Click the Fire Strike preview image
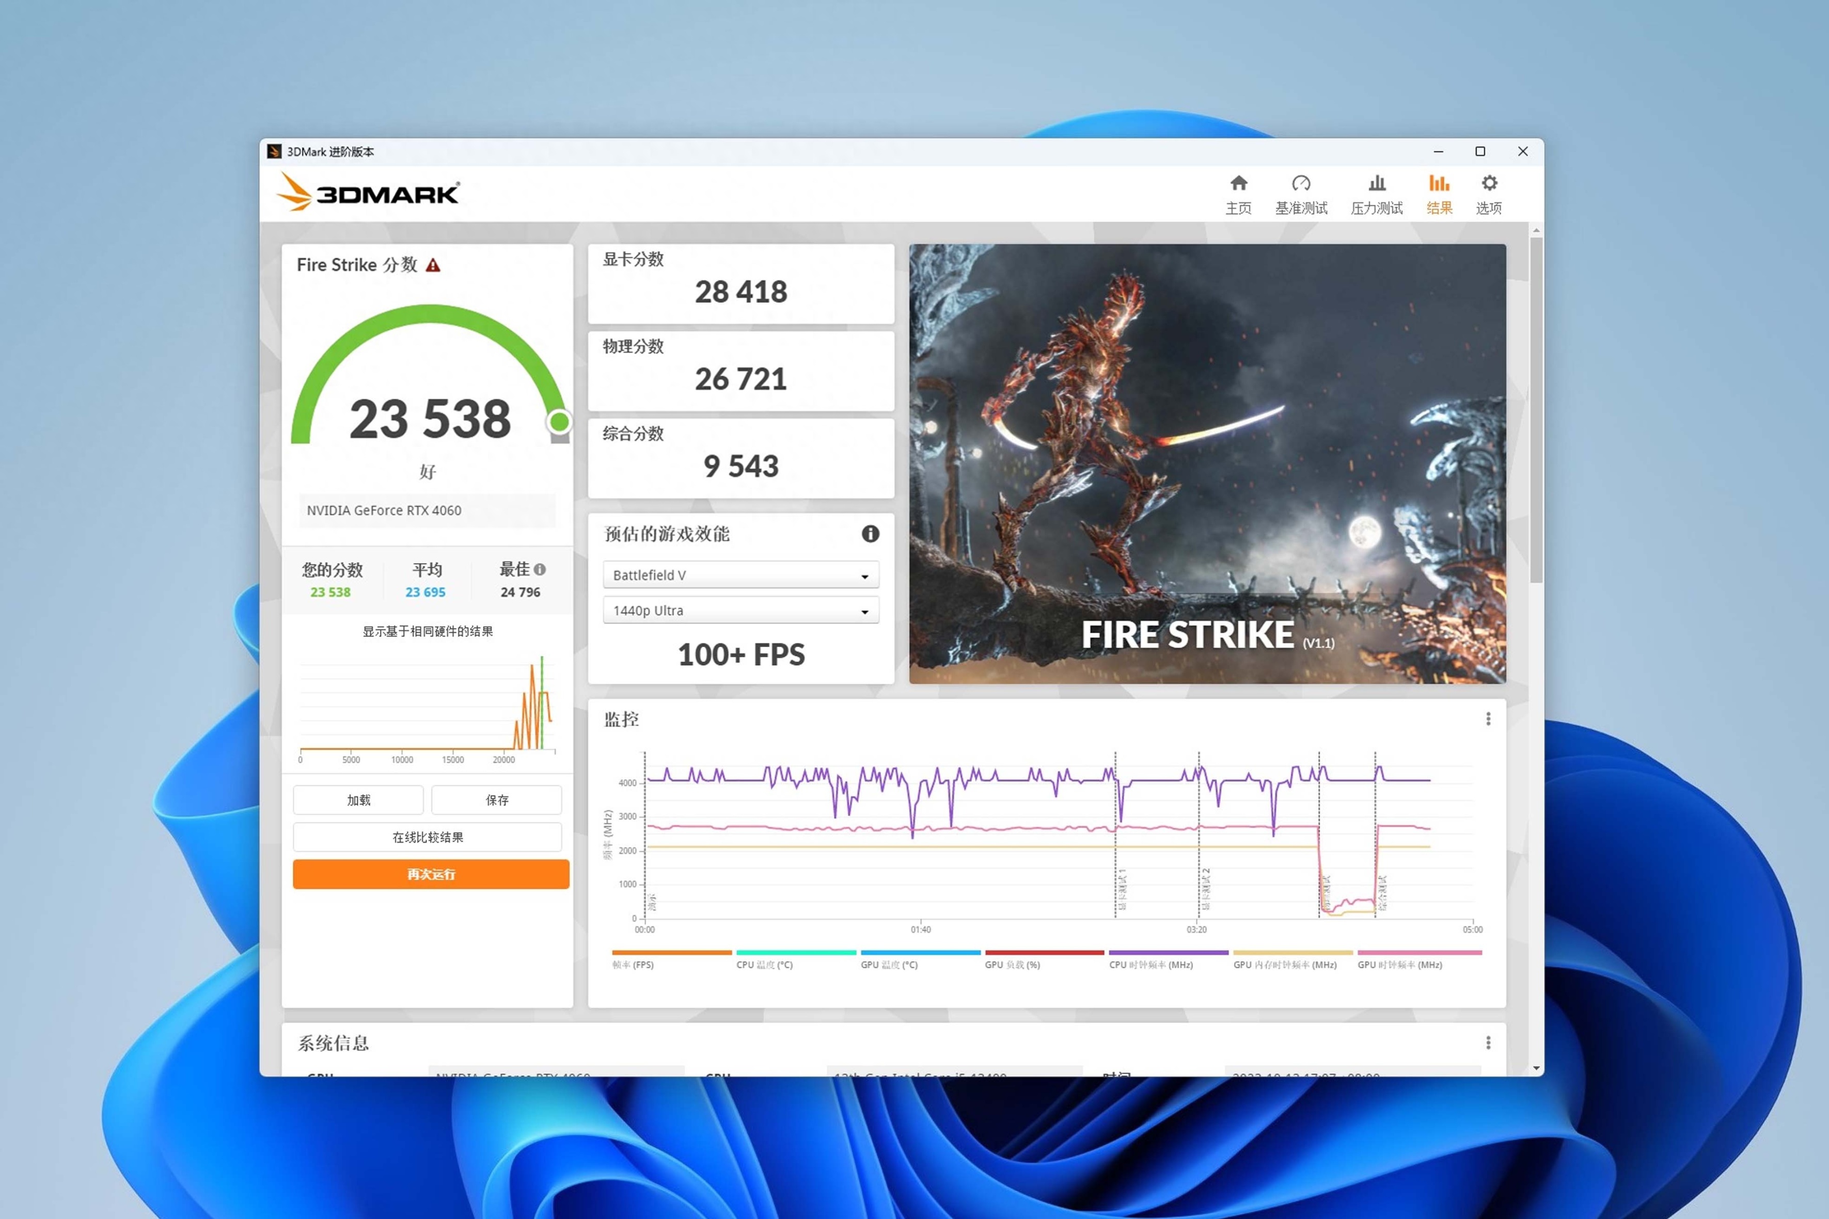This screenshot has width=1829, height=1219. coord(1207,464)
